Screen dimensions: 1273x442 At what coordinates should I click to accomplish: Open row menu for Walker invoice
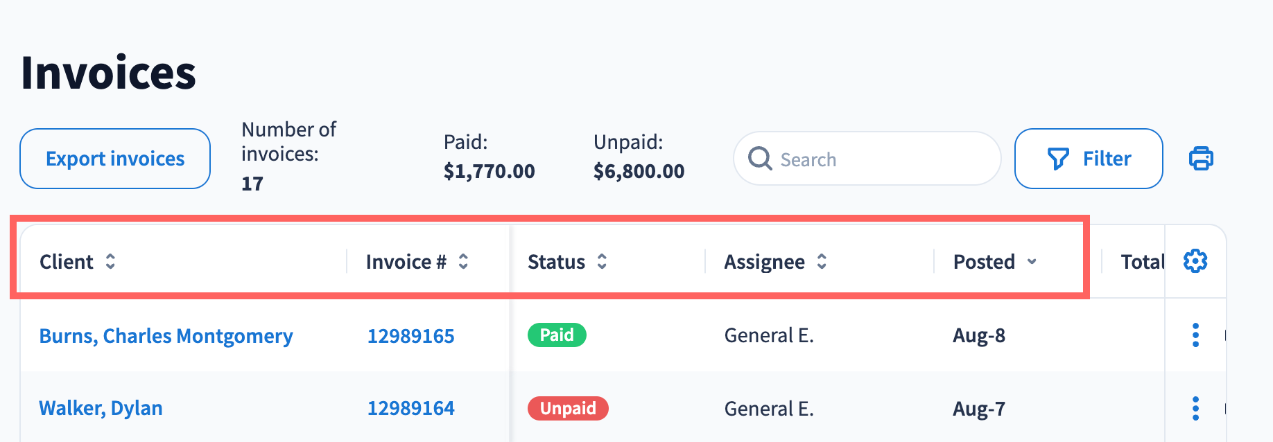click(1195, 409)
